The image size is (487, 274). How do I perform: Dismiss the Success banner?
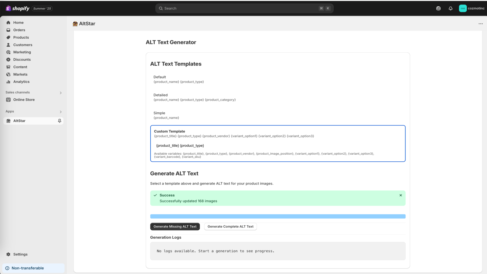pyautogui.click(x=401, y=195)
